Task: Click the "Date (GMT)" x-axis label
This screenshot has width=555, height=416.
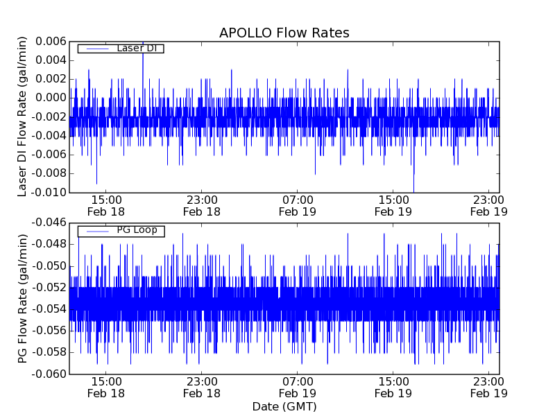Action: pos(284,406)
